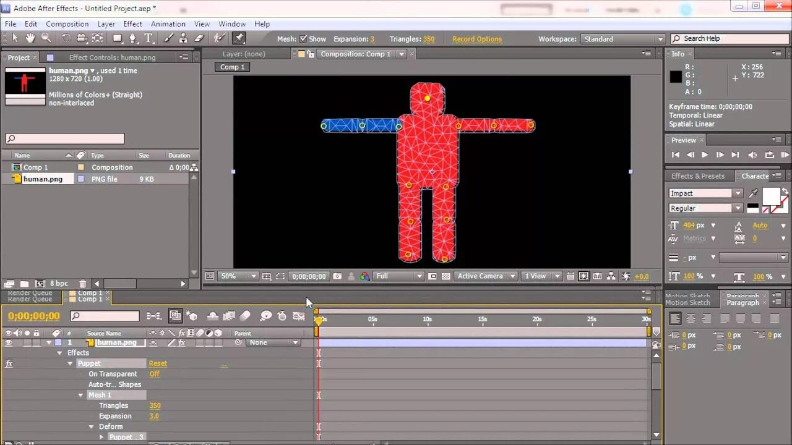
Task: Select the Rectangle shape tool
Action: coord(117,38)
